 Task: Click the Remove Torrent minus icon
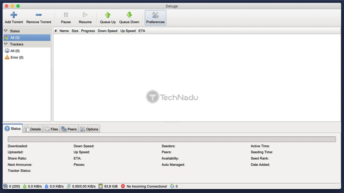click(x=39, y=15)
